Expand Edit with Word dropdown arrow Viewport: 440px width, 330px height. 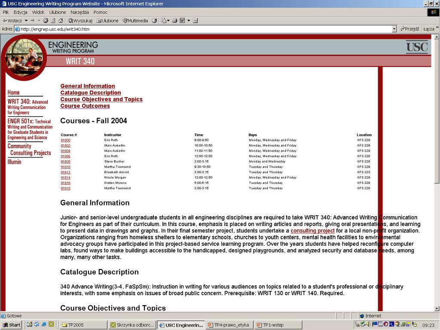[189, 21]
